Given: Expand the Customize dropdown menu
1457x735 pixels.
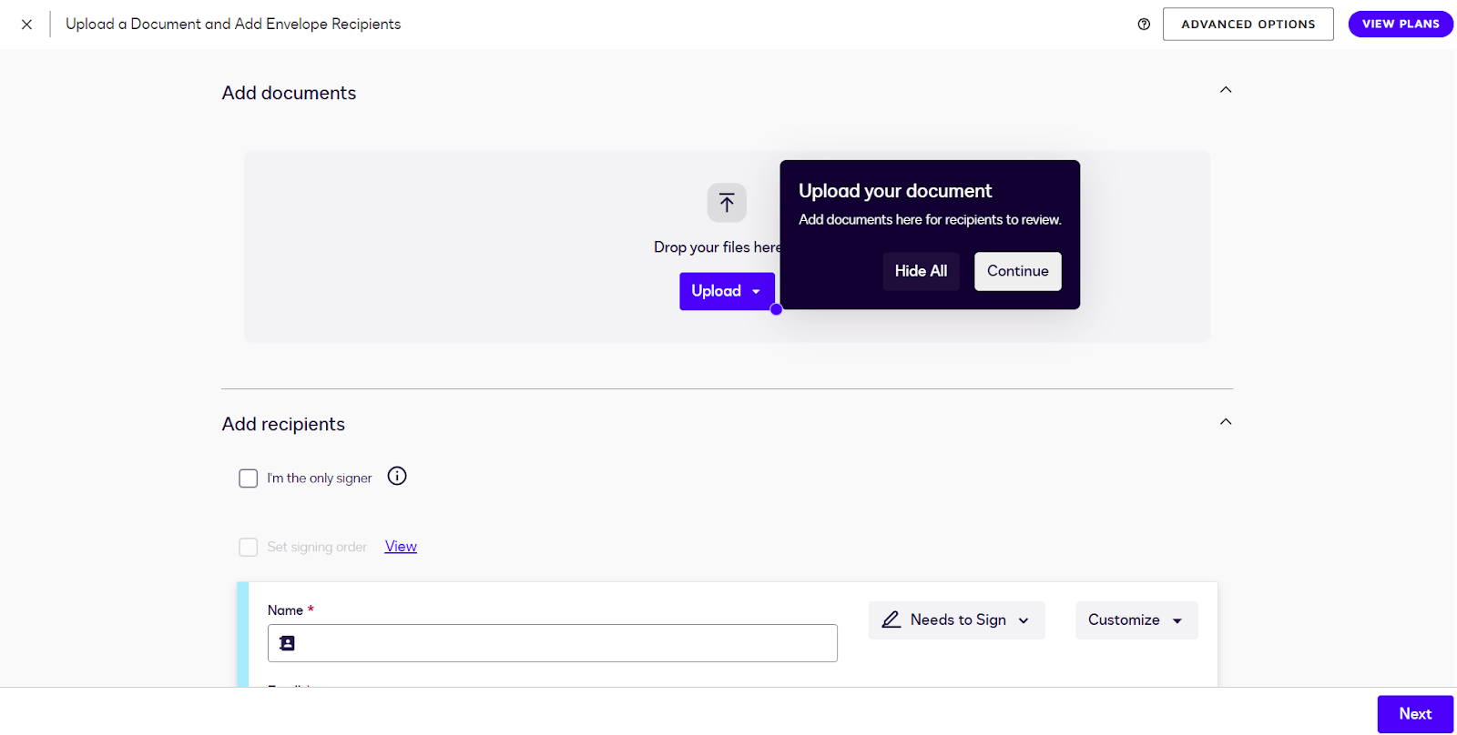Looking at the screenshot, I should (1136, 619).
